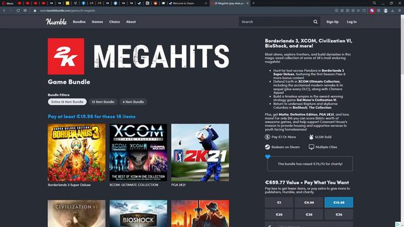Open the PGA 2K21 cover art
404x227 pixels.
click(x=200, y=153)
